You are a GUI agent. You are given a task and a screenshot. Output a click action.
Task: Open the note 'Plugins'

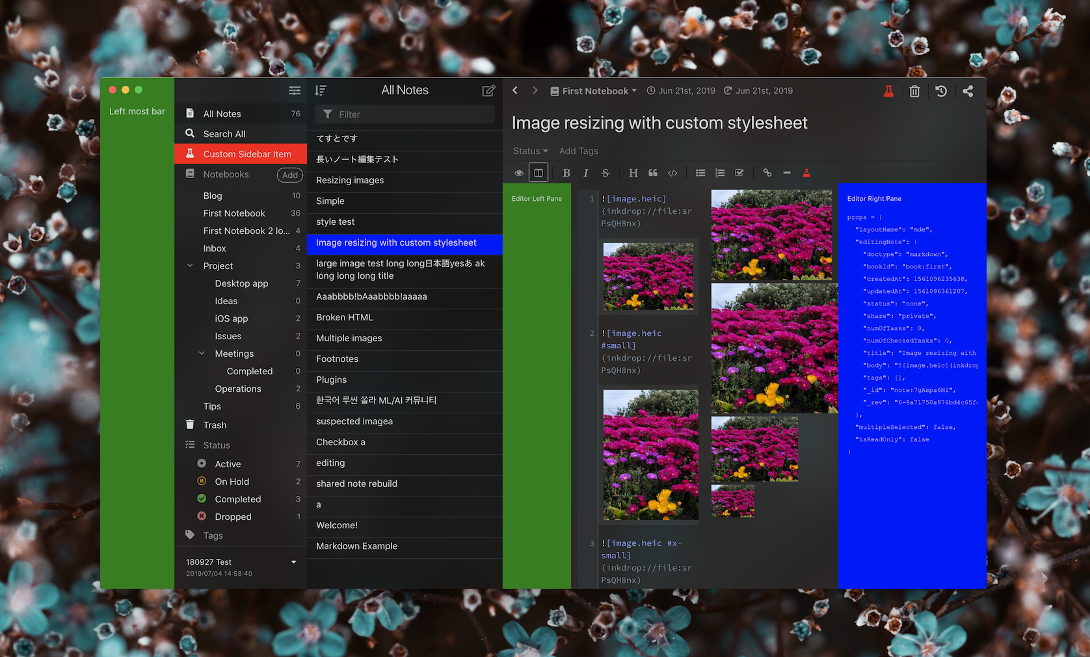point(405,380)
